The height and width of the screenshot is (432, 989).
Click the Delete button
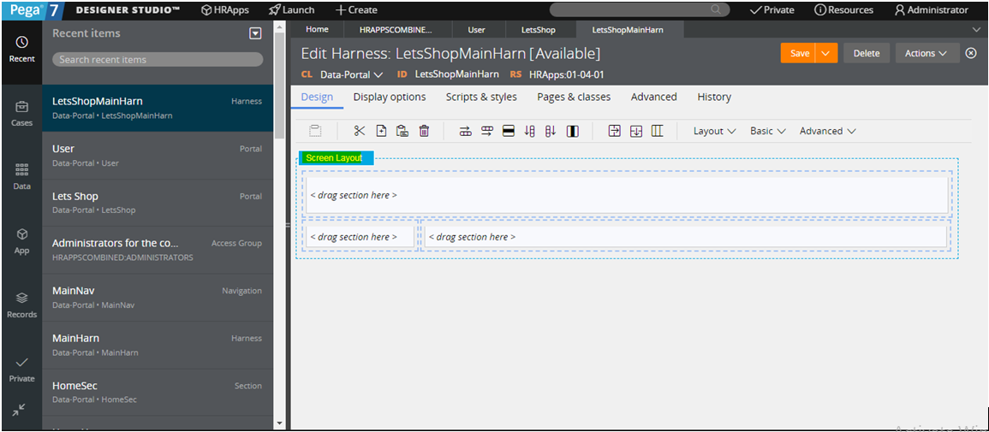[867, 54]
